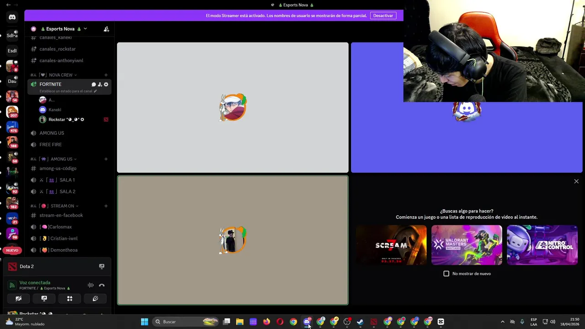Select Dau server in server list

pos(12,81)
